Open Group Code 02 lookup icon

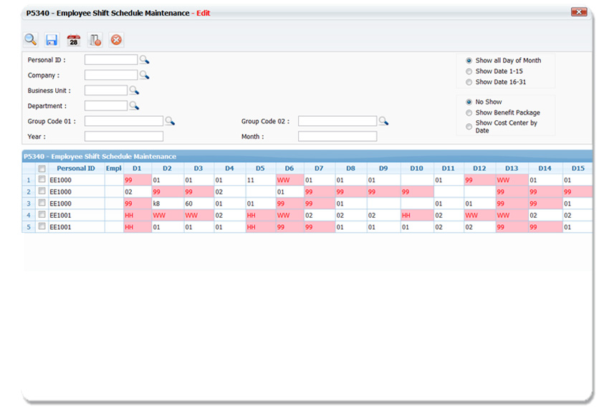[x=383, y=121]
